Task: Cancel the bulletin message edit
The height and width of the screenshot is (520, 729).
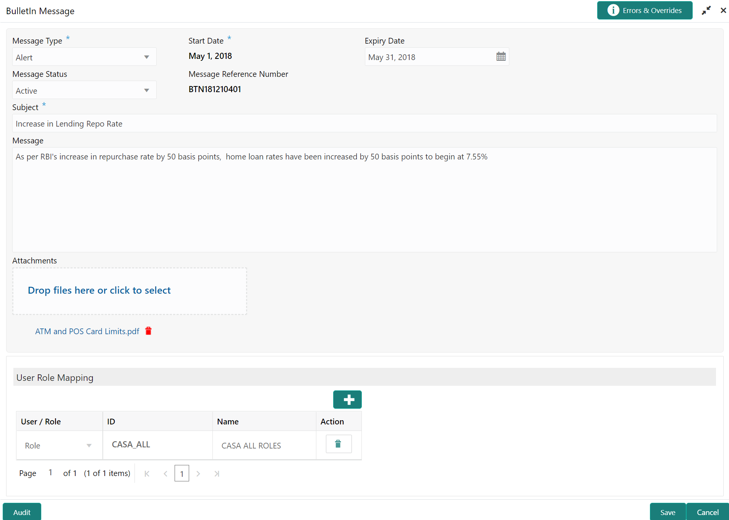Action: click(x=708, y=512)
